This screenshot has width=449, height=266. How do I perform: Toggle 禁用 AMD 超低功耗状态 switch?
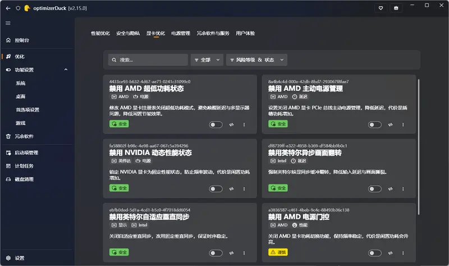[216, 125]
